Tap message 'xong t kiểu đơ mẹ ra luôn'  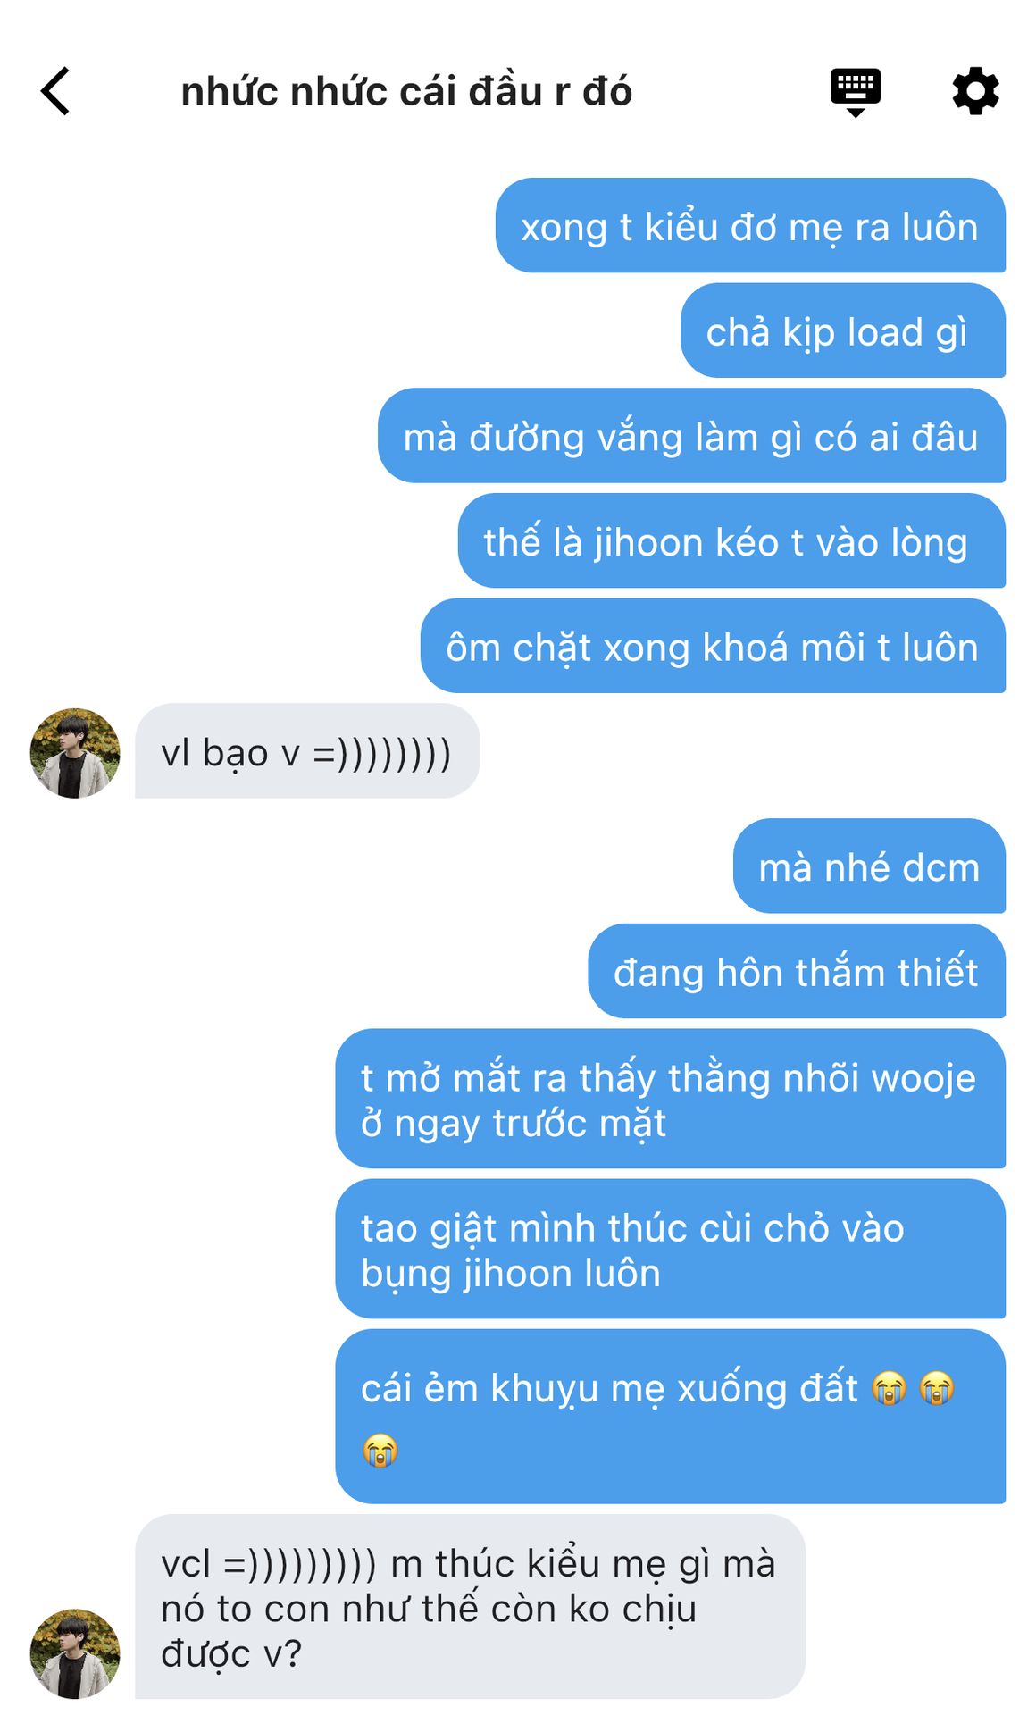750,225
